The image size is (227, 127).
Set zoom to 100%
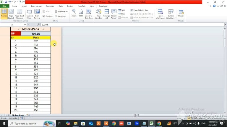tap(81, 13)
